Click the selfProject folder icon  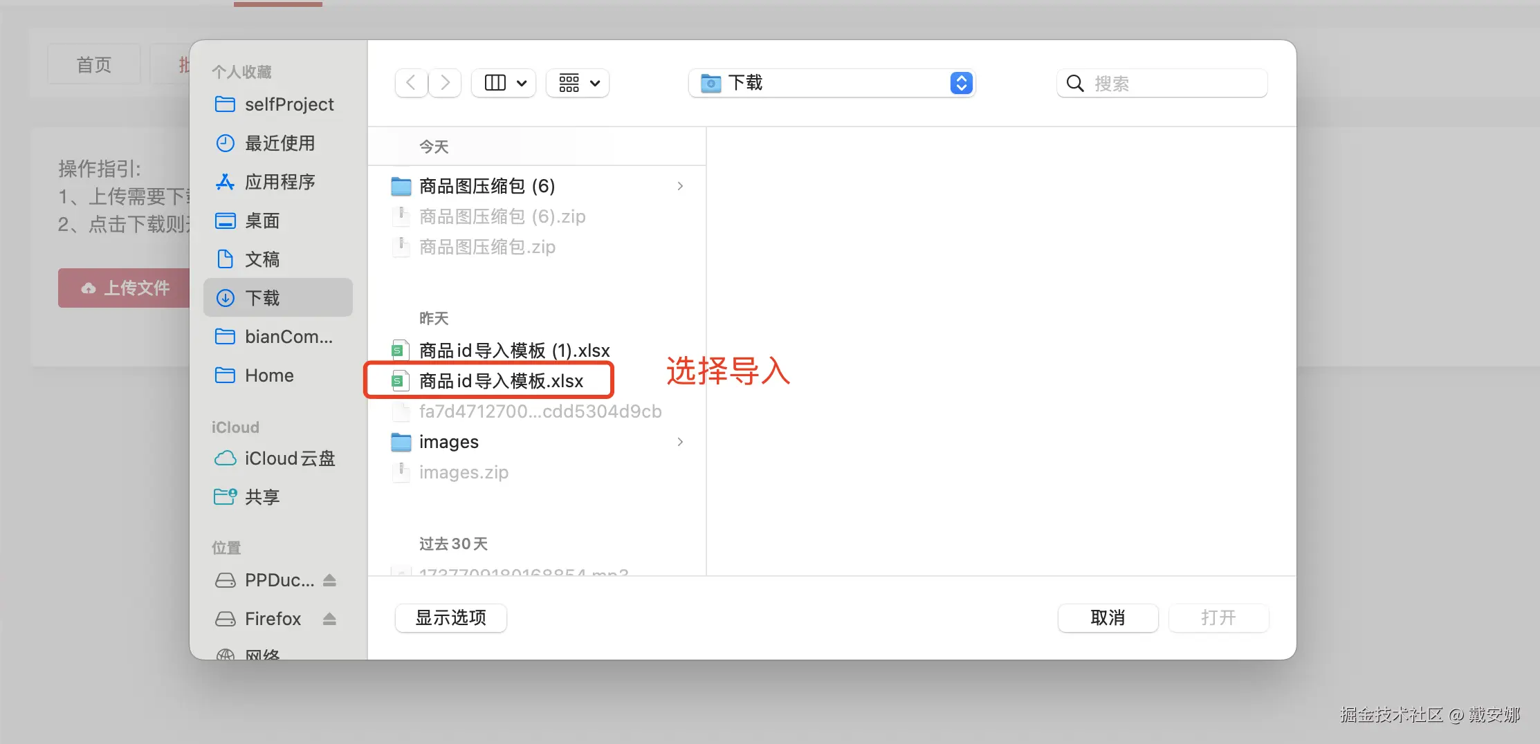225,104
